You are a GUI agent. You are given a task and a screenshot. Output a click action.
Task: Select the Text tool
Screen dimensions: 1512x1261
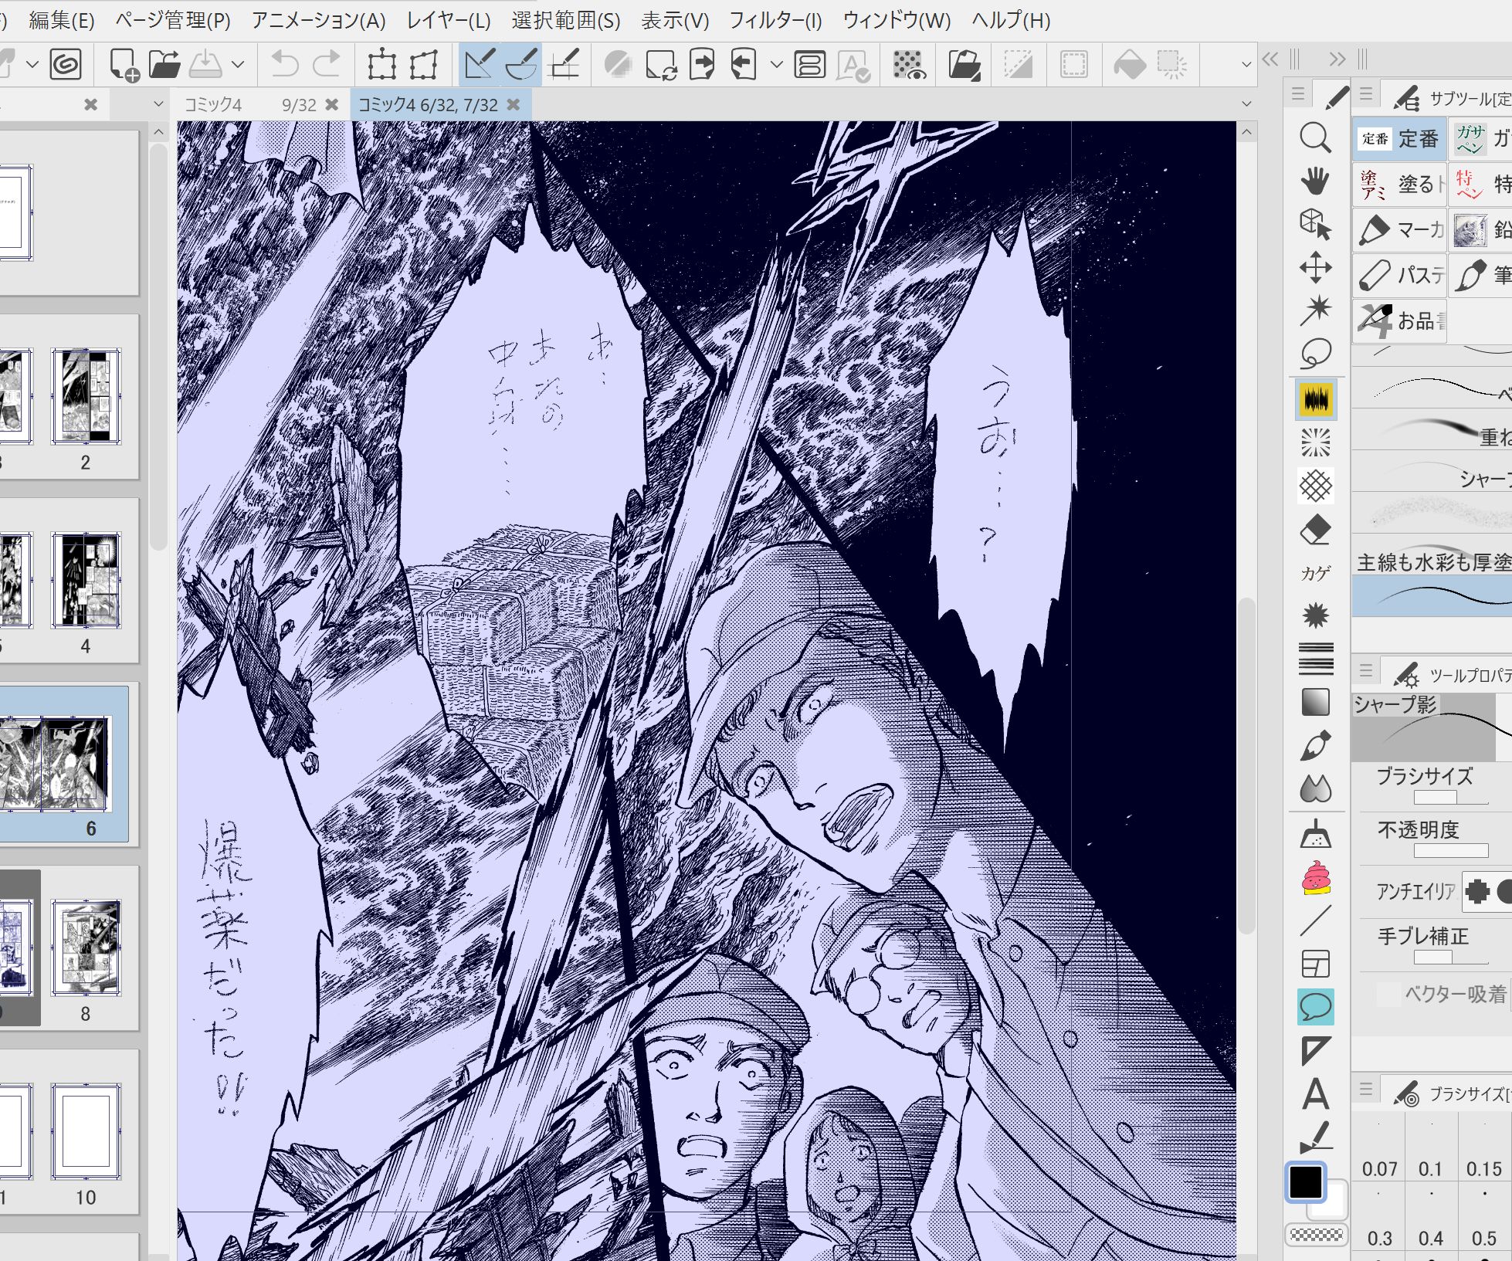point(1315,1093)
